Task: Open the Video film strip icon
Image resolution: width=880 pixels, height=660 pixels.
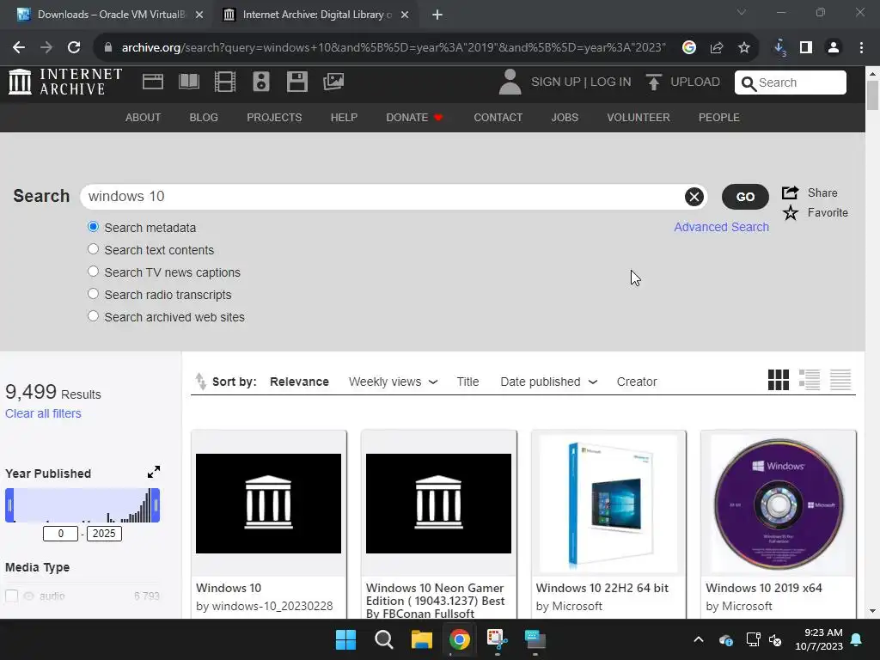Action: click(x=224, y=82)
